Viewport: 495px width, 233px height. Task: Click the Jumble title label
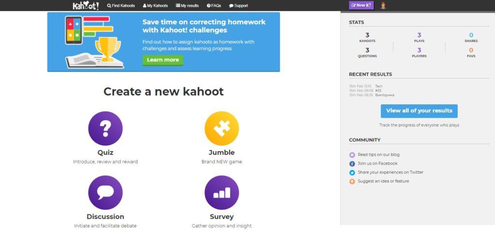(221, 153)
